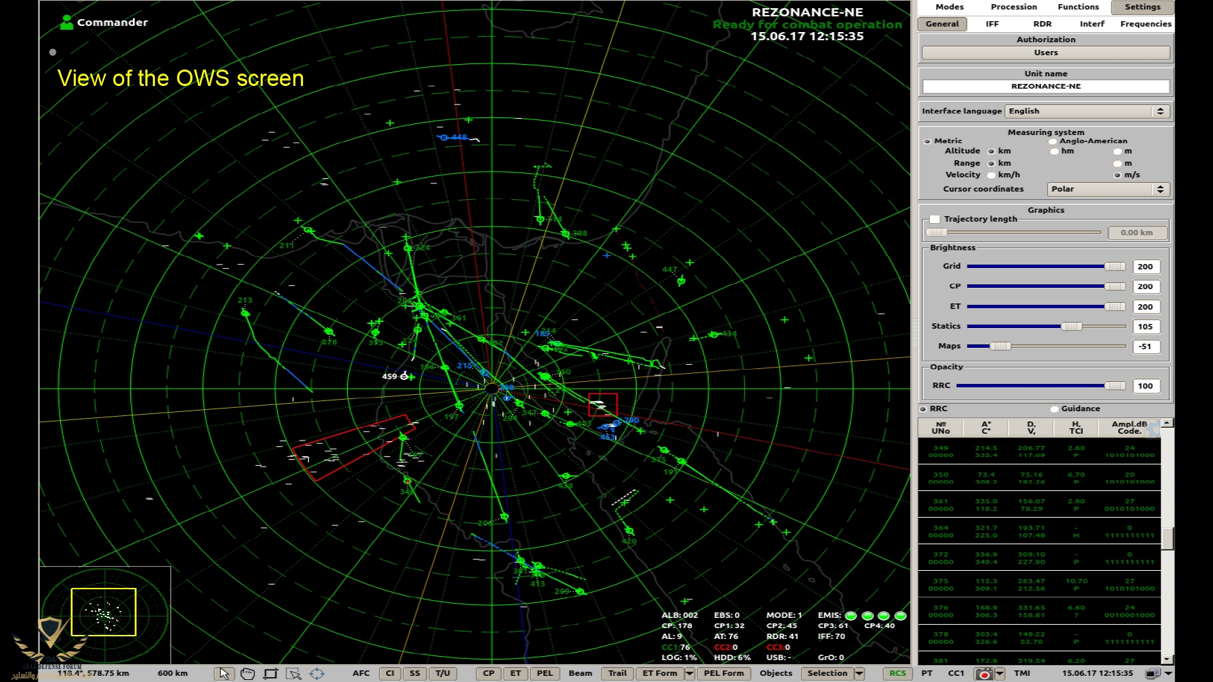This screenshot has height=682, width=1213.
Task: Select target row 375 in the table
Action: (x=1039, y=584)
